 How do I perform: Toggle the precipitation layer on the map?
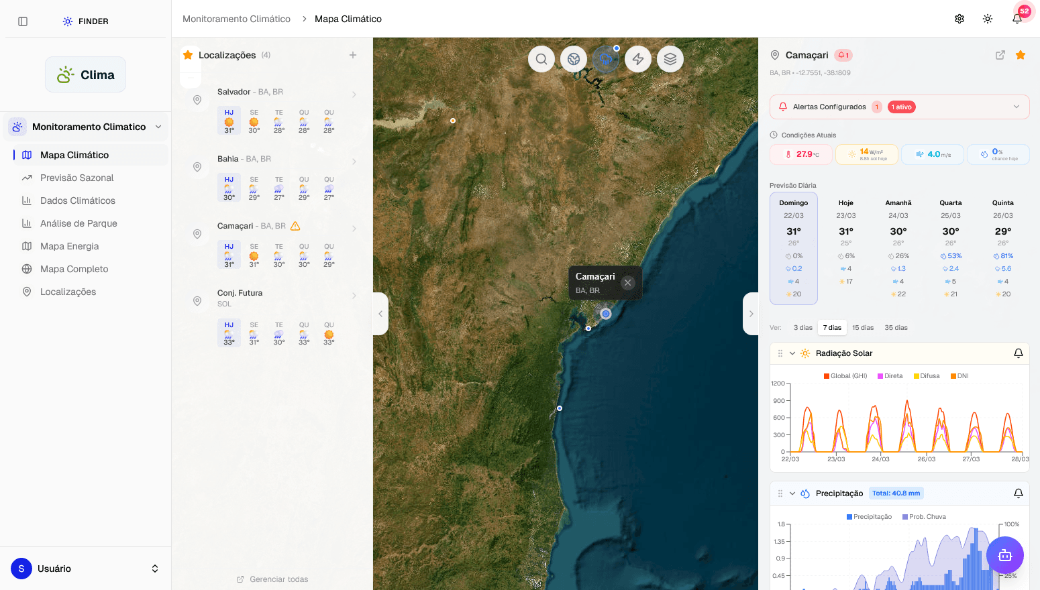coord(606,58)
